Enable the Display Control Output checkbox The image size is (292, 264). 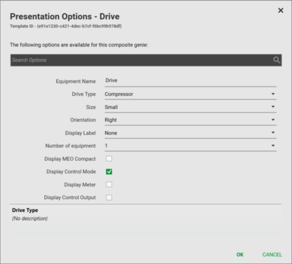[109, 198]
